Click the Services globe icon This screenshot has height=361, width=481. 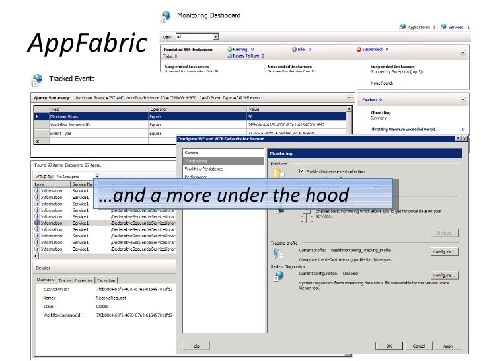[x=443, y=27]
